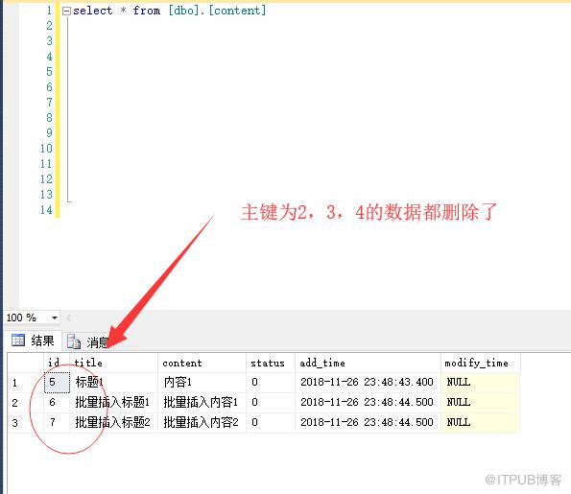Select the title column header

click(x=113, y=363)
